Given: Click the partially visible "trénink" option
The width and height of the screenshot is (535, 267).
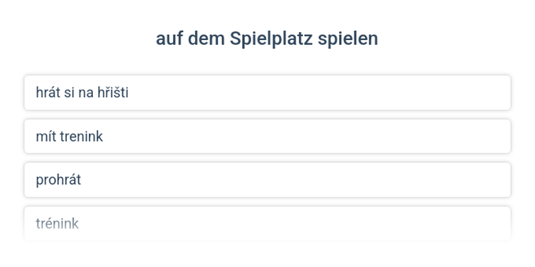Looking at the screenshot, I should click(x=267, y=224).
